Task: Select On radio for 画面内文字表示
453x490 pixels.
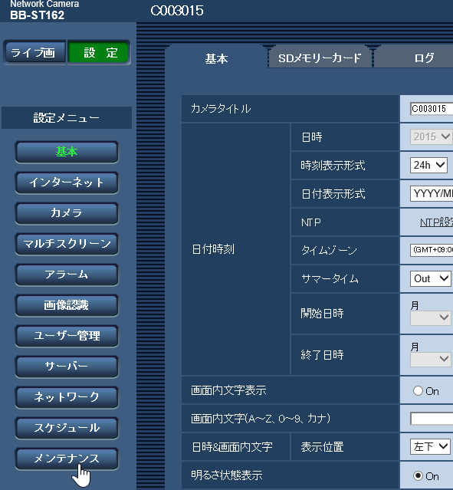Action: pyautogui.click(x=418, y=391)
